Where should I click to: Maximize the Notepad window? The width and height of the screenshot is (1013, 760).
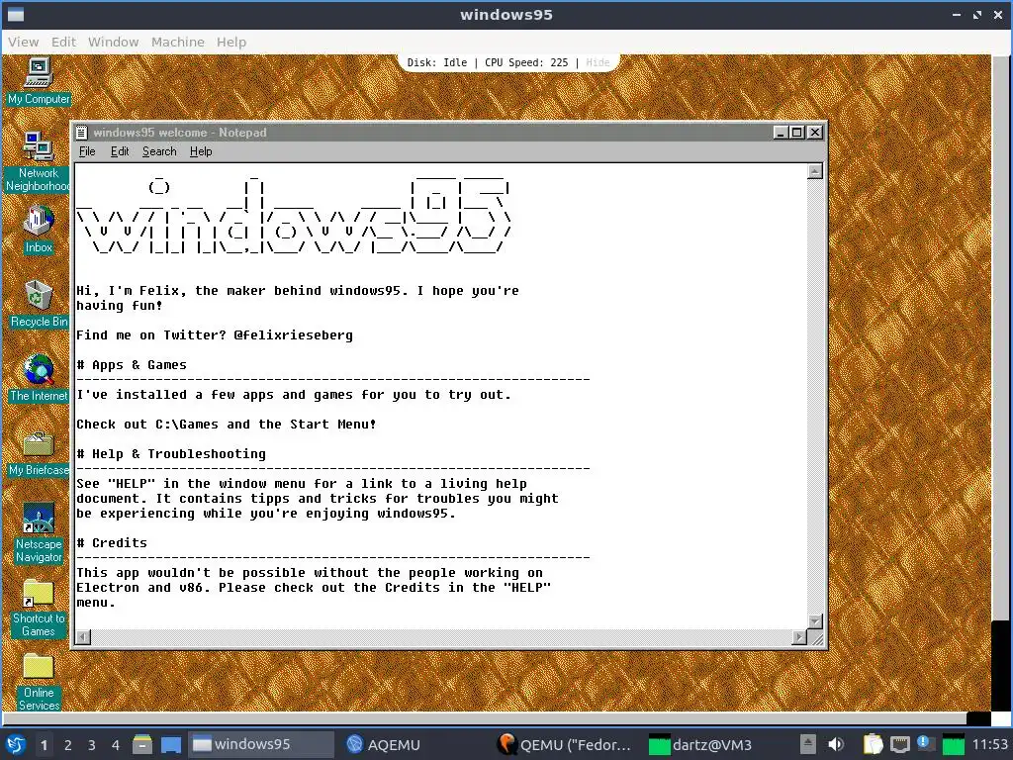point(798,133)
